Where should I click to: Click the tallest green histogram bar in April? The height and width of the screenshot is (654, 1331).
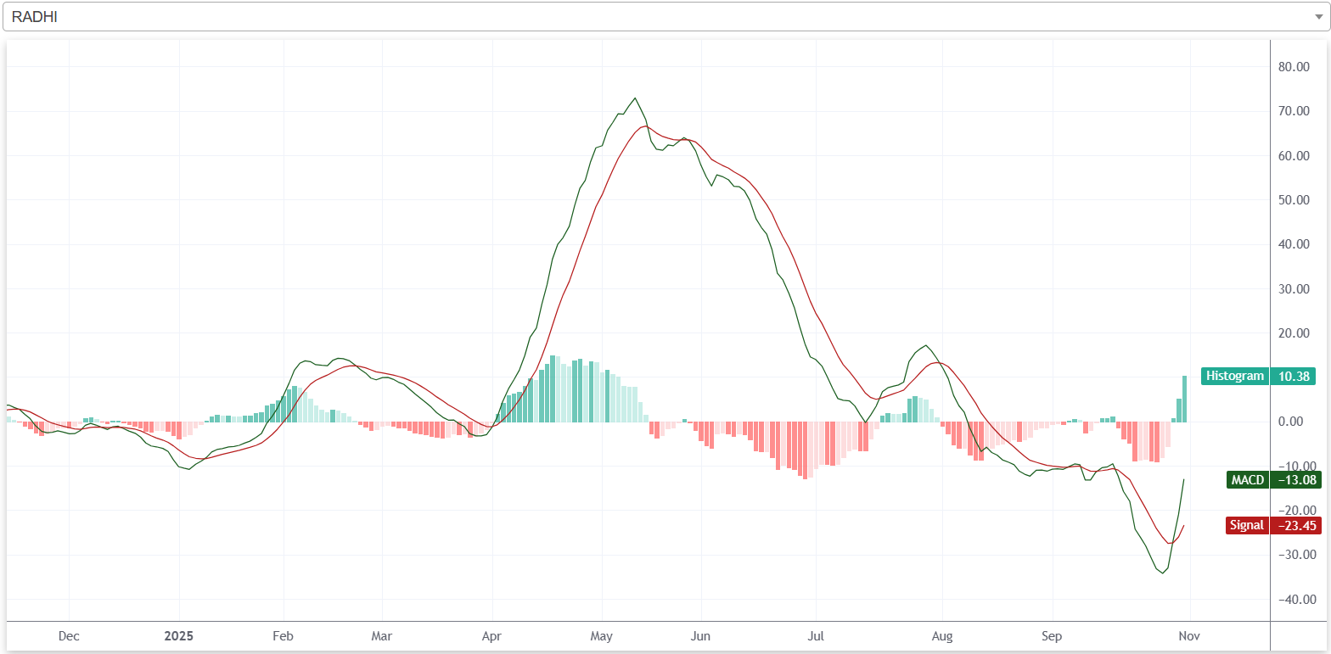pyautogui.click(x=553, y=388)
